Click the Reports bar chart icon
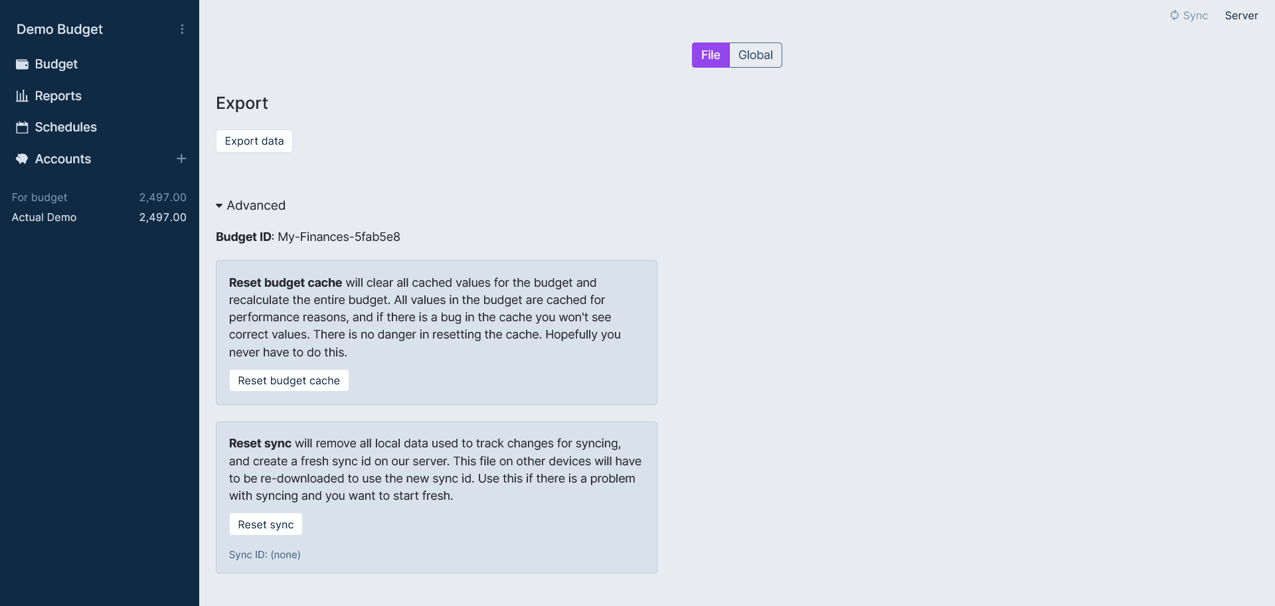Image resolution: width=1275 pixels, height=606 pixels. click(x=22, y=96)
